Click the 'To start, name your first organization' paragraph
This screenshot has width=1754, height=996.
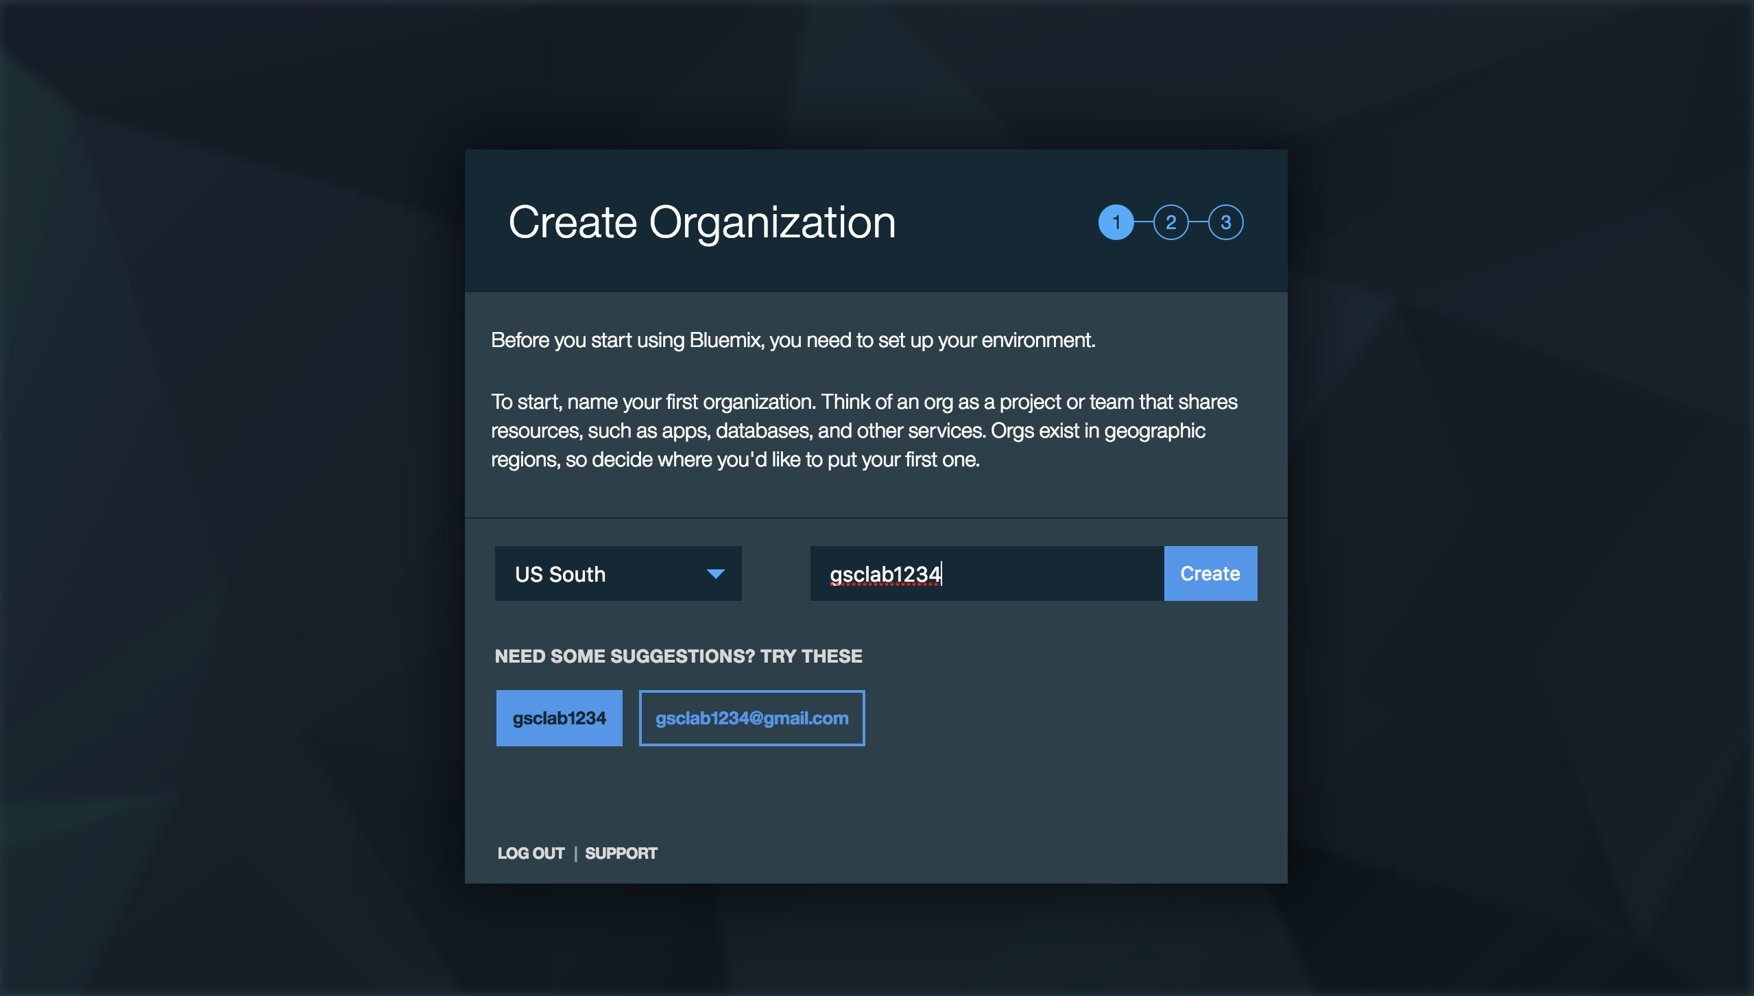coord(864,431)
